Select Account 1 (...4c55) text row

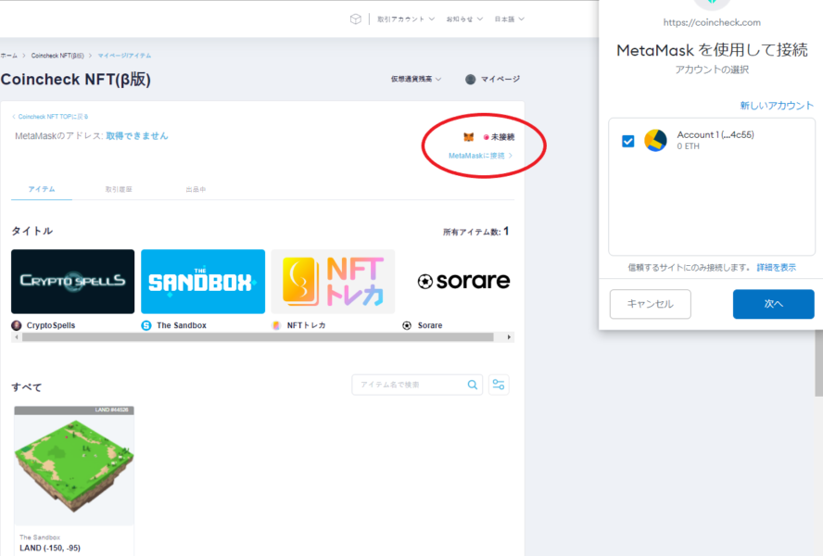click(x=715, y=135)
